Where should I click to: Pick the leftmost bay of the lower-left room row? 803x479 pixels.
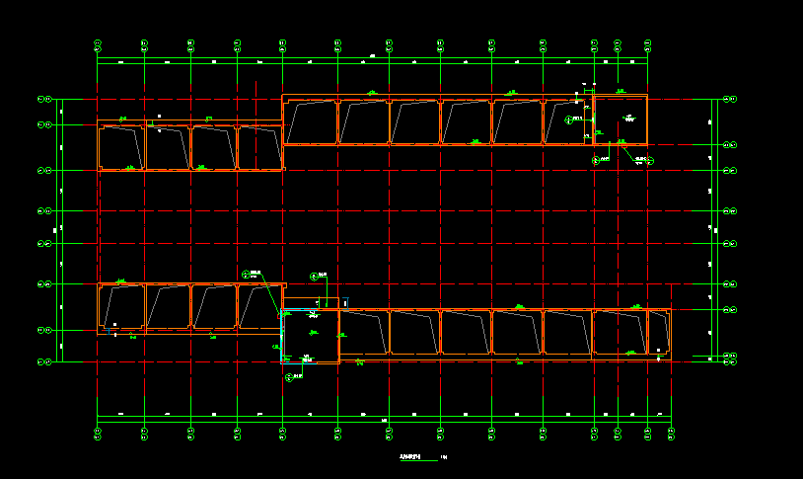pos(121,307)
